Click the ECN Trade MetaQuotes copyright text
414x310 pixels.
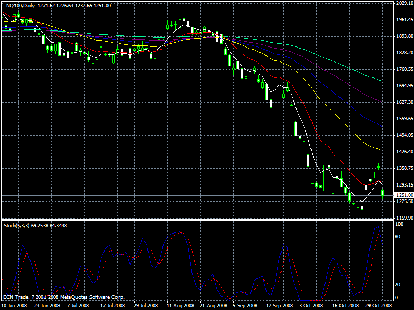tap(64, 297)
